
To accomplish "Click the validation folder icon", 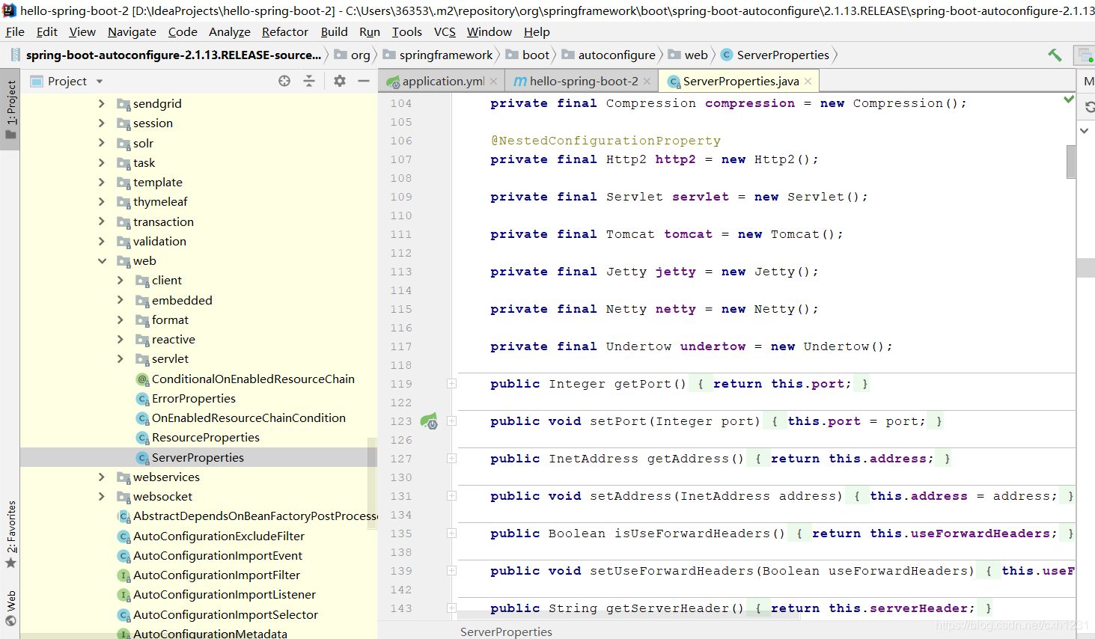I will [123, 242].
